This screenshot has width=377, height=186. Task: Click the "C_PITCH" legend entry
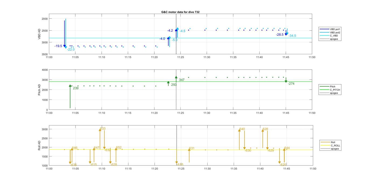click(330, 90)
